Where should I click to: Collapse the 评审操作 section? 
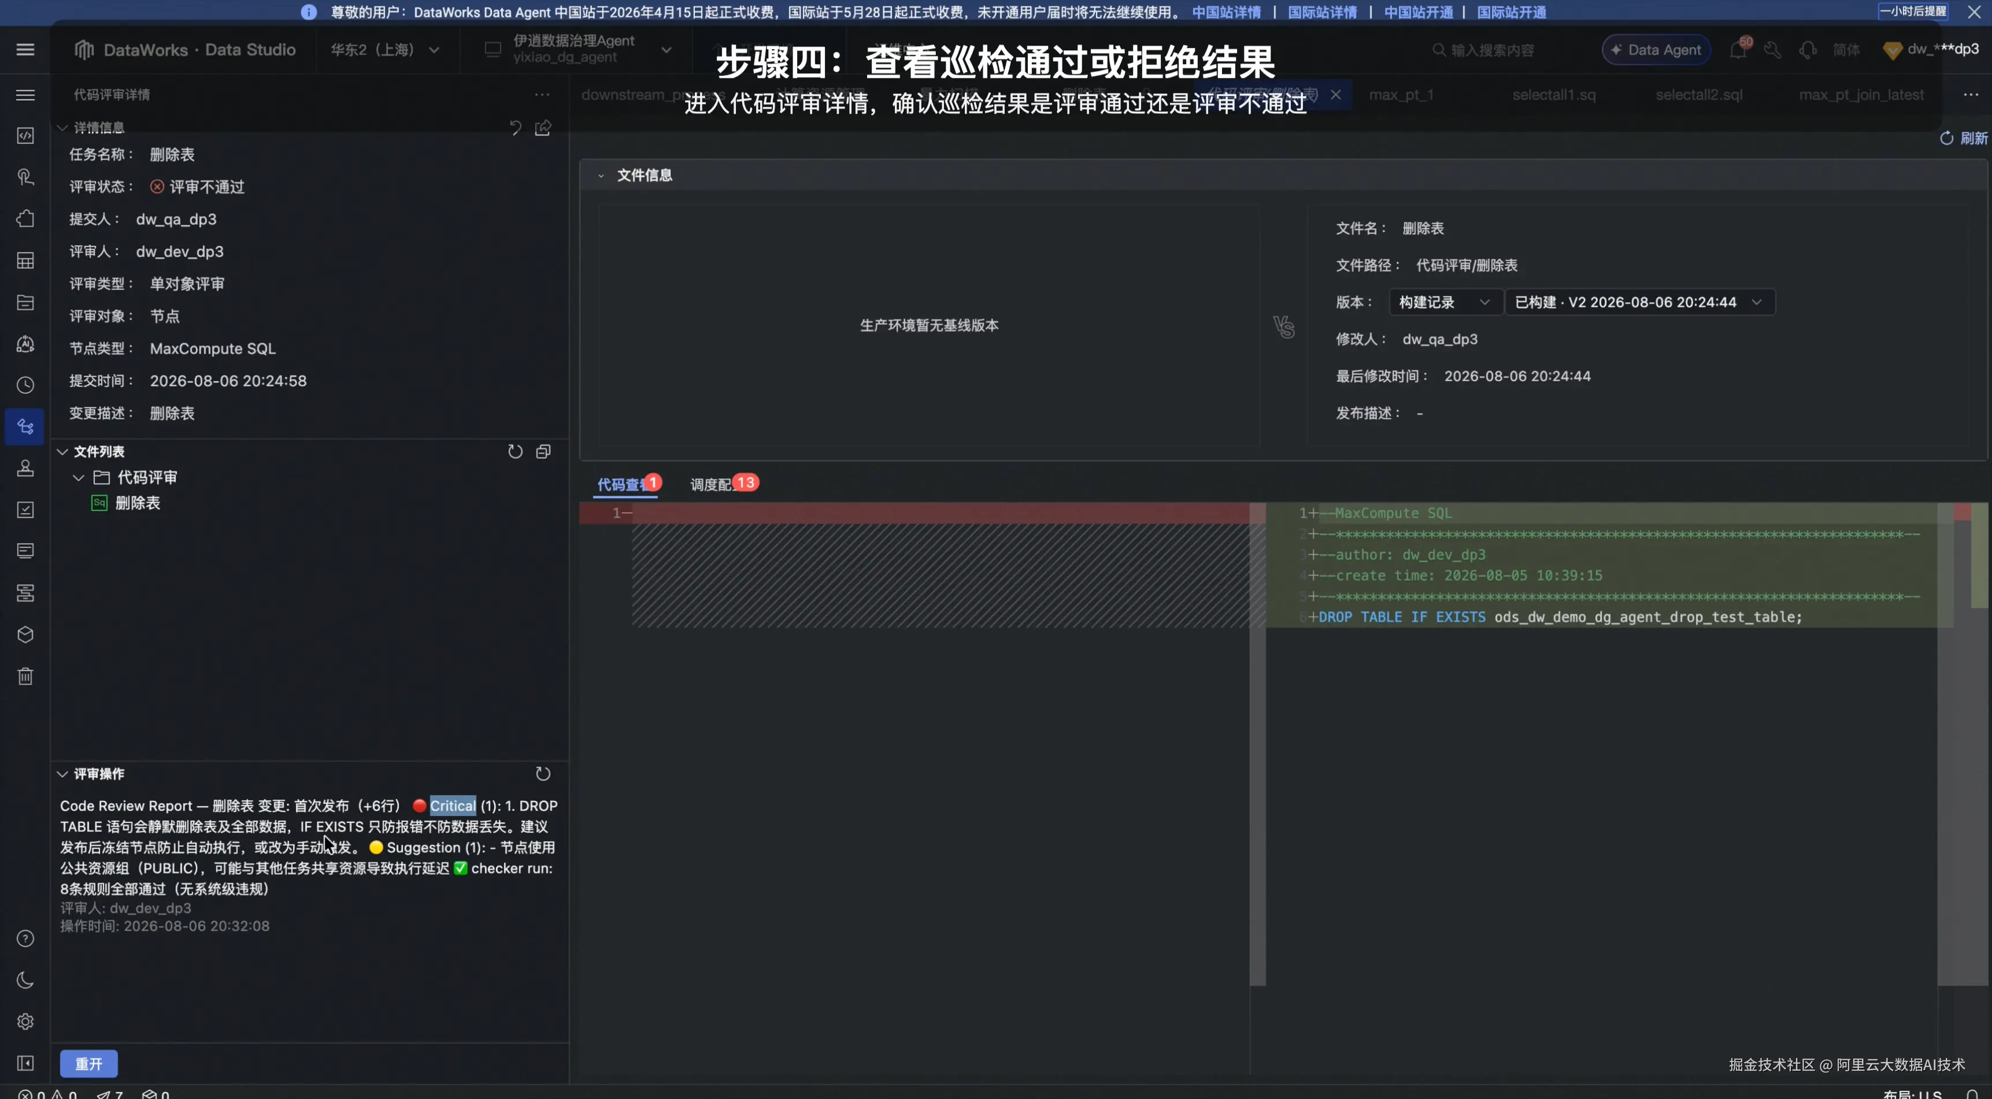pos(62,774)
